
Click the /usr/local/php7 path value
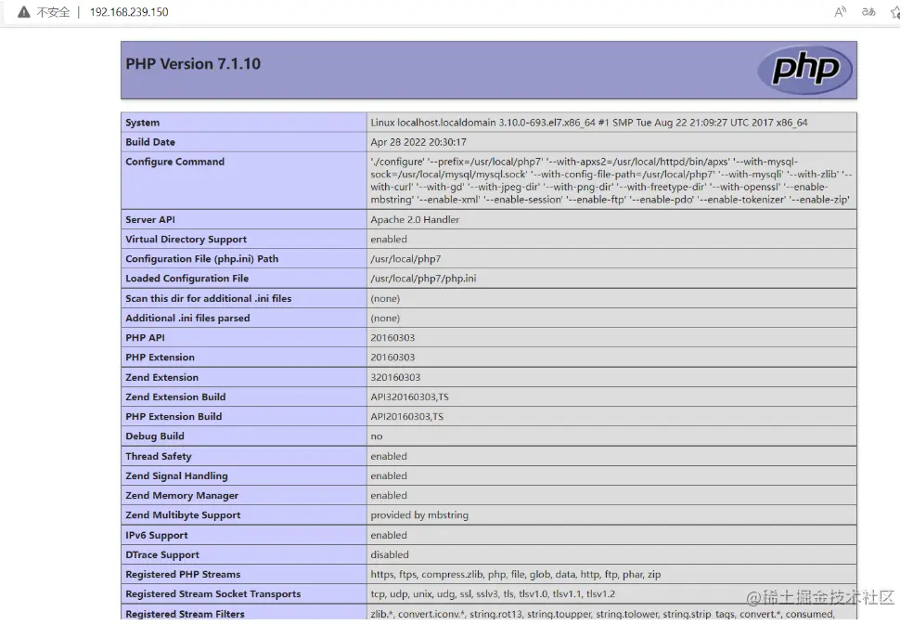pyautogui.click(x=405, y=259)
